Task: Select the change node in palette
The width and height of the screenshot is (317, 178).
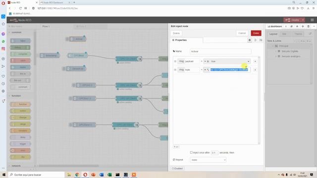Action: (20, 118)
